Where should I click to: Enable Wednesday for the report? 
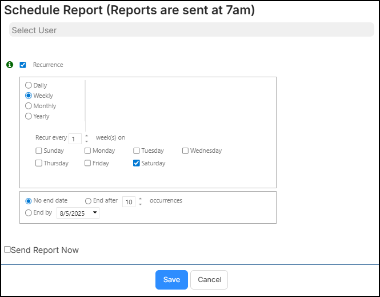(185, 151)
